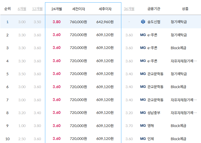Open Block예금 product in rank 6 row
This screenshot has width=201, height=143.
[178, 87]
